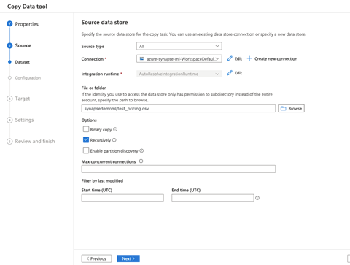This screenshot has width=350, height=265.
Task: Open info icon next to Binary copy
Action: (x=115, y=129)
